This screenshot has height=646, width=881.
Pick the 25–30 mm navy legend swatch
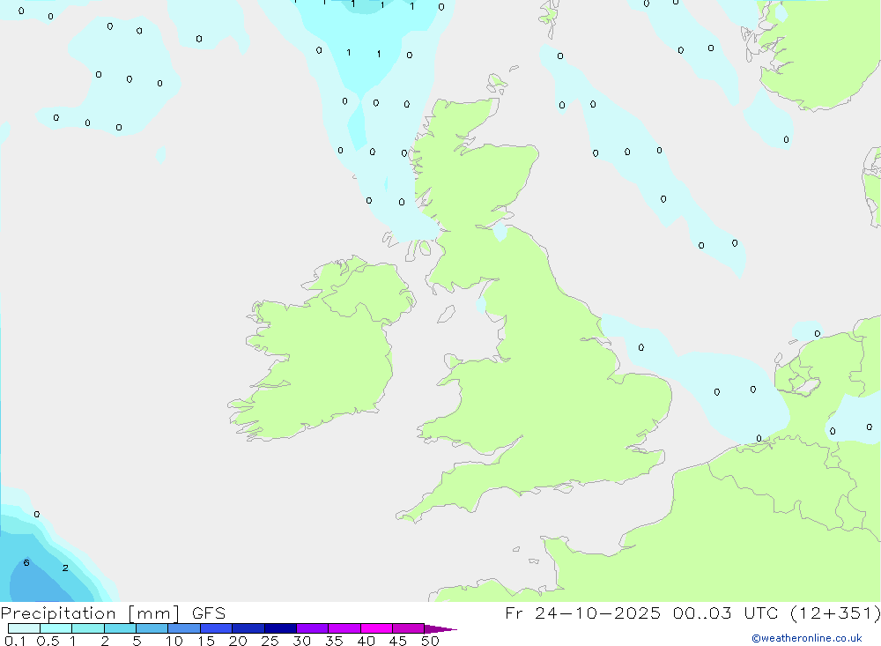(280, 628)
